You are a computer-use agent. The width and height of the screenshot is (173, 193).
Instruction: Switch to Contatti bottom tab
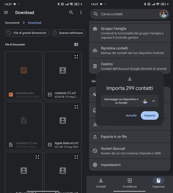click(x=101, y=184)
